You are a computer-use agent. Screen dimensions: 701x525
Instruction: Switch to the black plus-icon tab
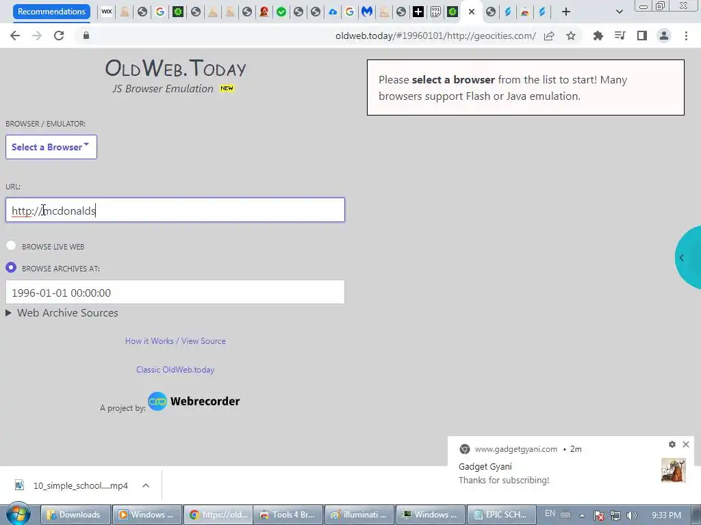point(418,12)
